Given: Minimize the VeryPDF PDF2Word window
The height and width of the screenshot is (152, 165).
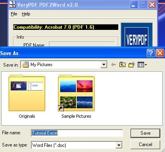Looking at the screenshot, I should (x=134, y=5).
